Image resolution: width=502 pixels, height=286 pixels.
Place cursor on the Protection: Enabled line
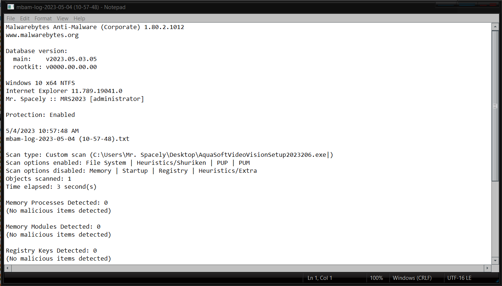coord(40,115)
